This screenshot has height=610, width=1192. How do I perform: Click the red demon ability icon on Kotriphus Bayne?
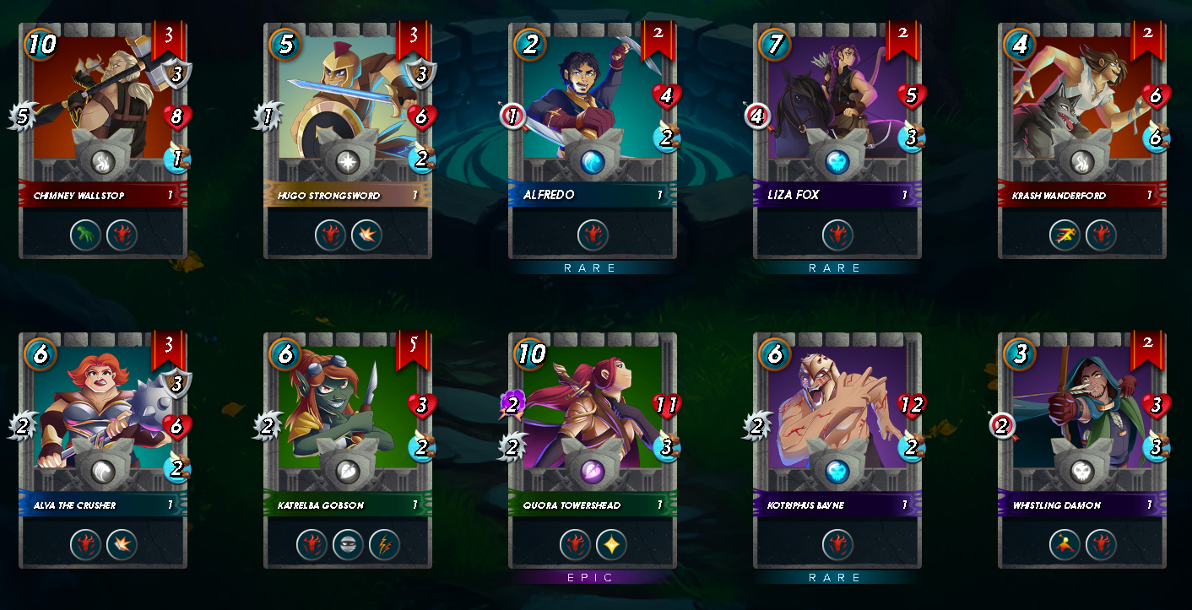click(x=837, y=544)
